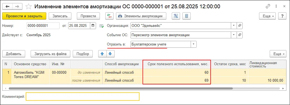The height and width of the screenshot is (105, 290).
Task: Open the top Еще menu
Action: pos(267,16)
